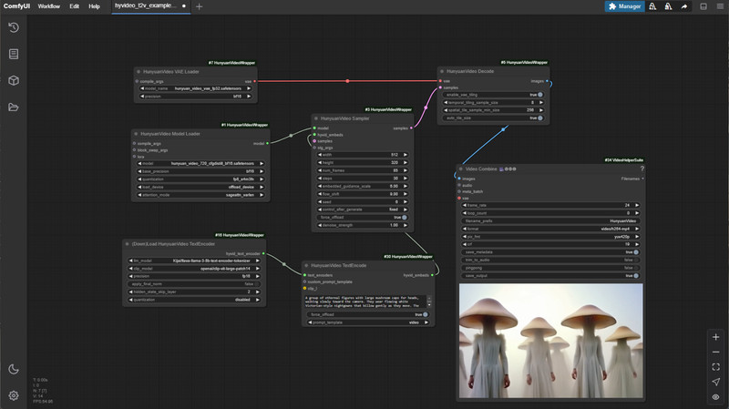The width and height of the screenshot is (729, 409).
Task: Click filename_prefix field in Video Combine
Action: coord(550,220)
